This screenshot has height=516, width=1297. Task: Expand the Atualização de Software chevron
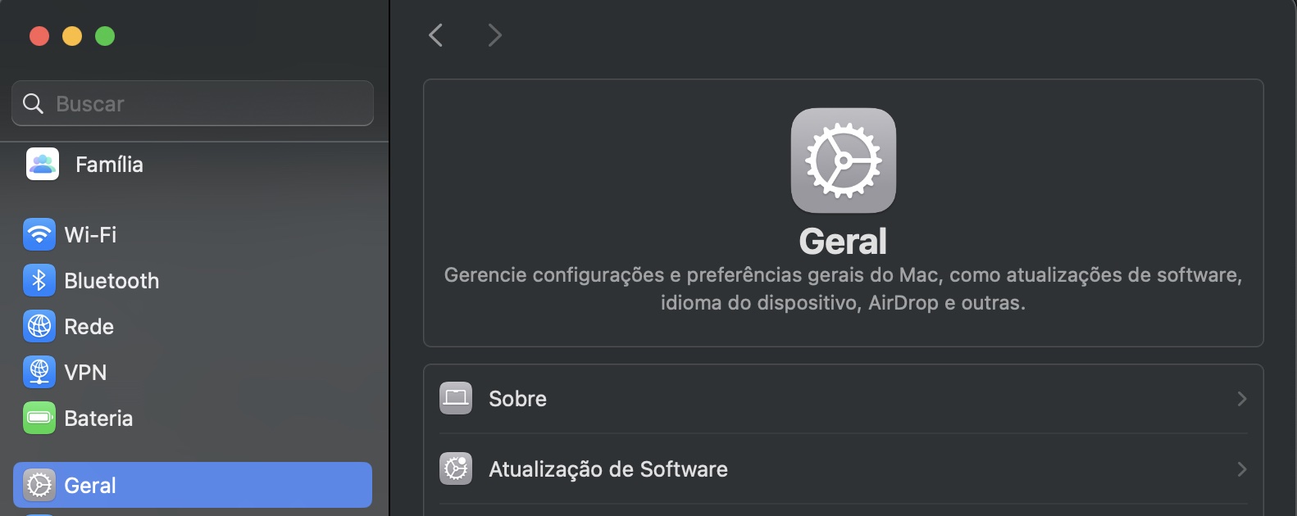click(x=1240, y=469)
